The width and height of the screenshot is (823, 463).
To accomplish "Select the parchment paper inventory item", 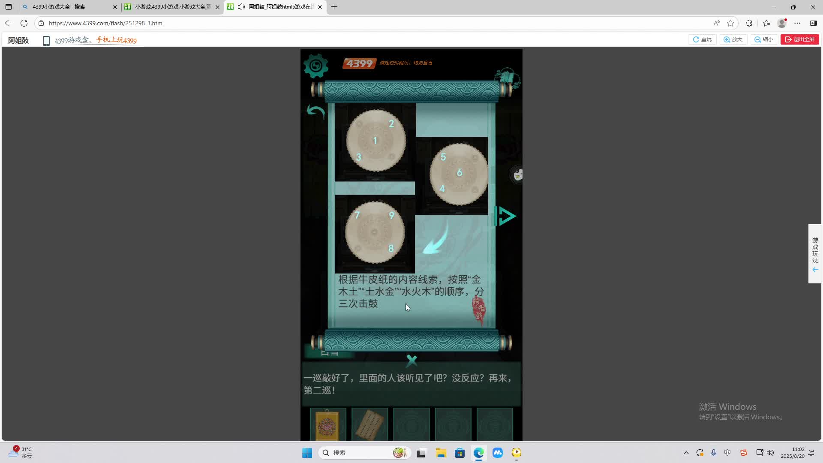I will click(369, 425).
